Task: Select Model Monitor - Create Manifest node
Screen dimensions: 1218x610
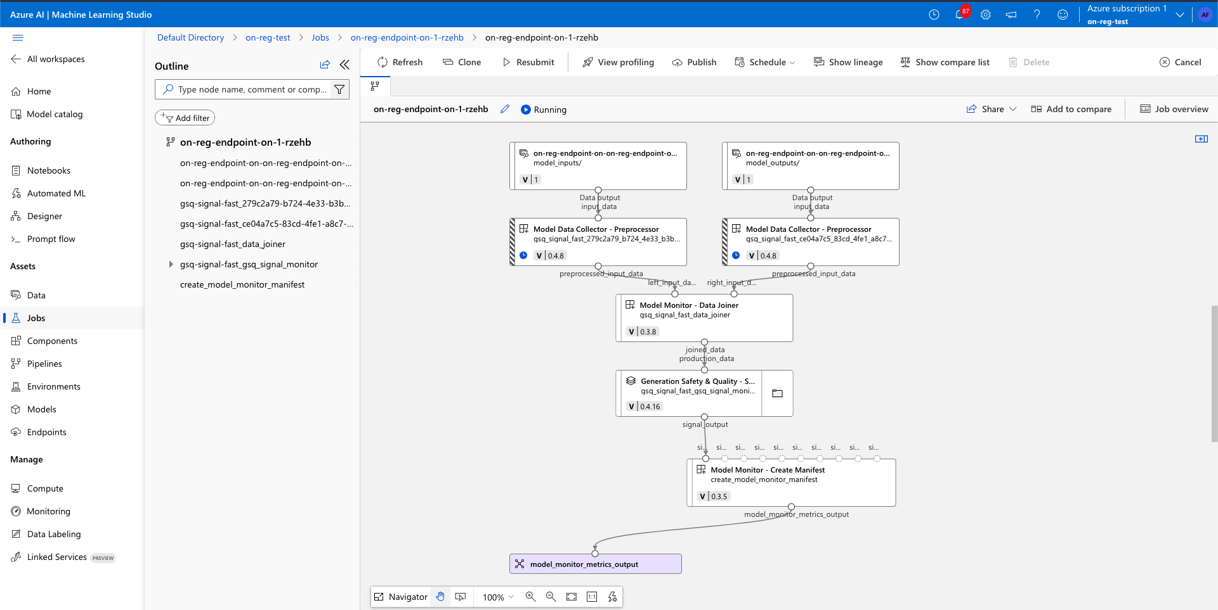Action: (791, 482)
